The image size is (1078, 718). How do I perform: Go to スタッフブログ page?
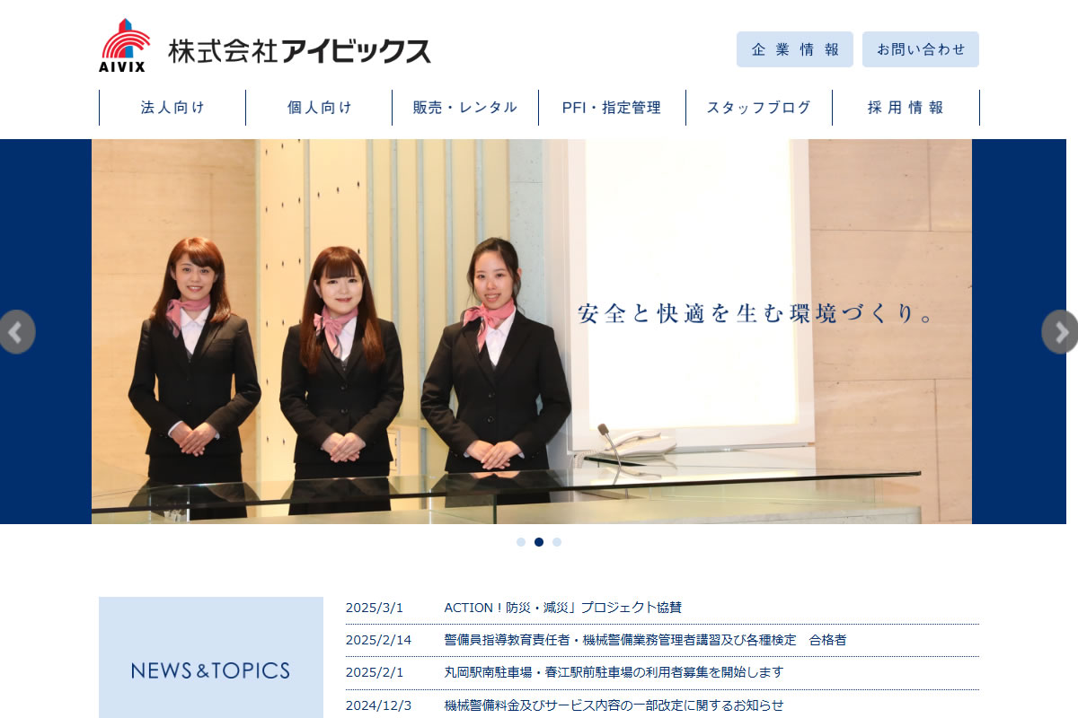pyautogui.click(x=758, y=108)
